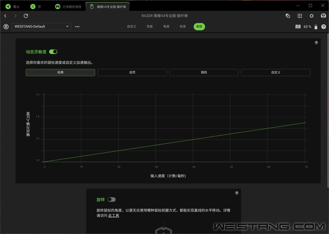
Task: Follow the 此工具 link
Action: point(113,216)
